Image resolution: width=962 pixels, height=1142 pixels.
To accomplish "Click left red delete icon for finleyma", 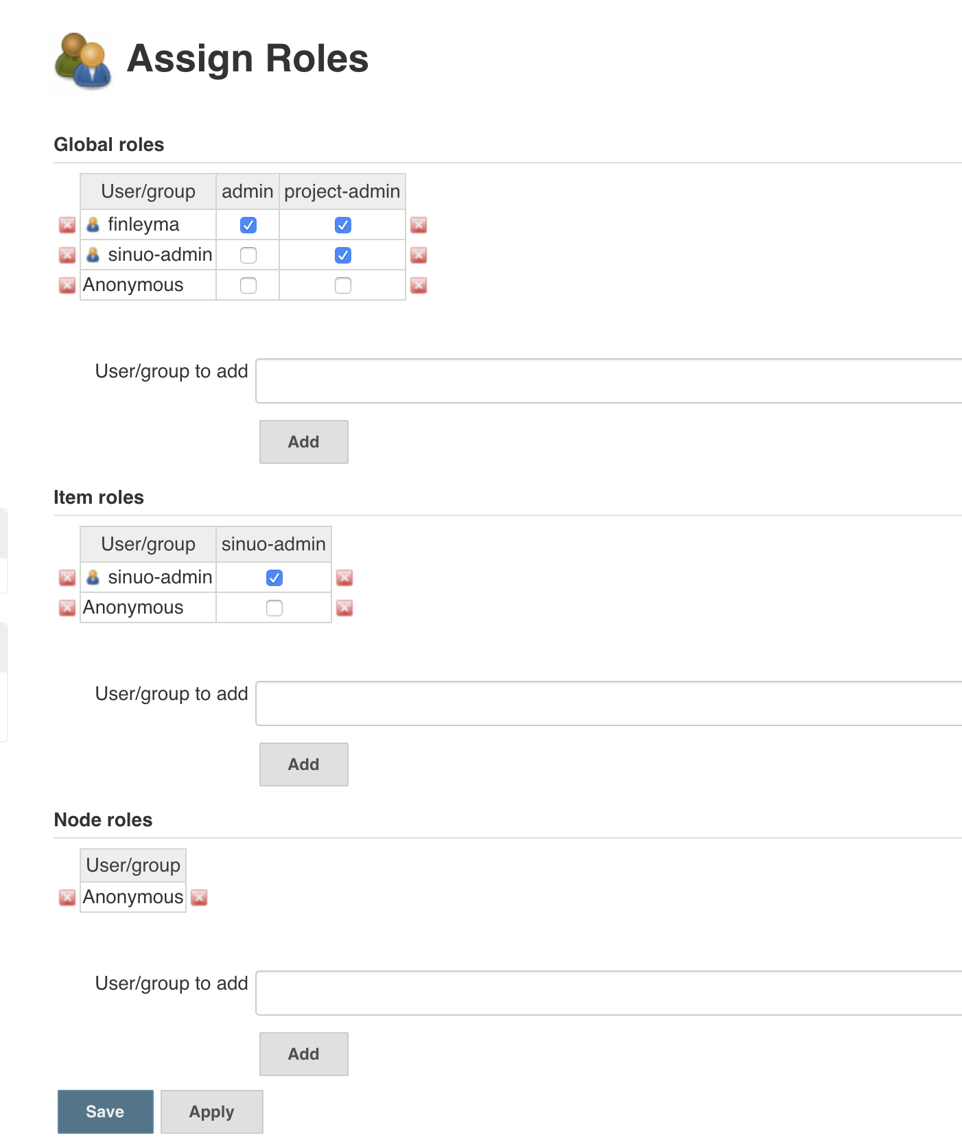I will click(67, 225).
